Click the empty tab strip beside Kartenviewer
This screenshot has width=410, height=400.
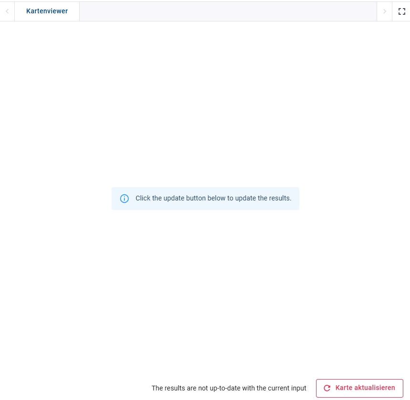[227, 11]
